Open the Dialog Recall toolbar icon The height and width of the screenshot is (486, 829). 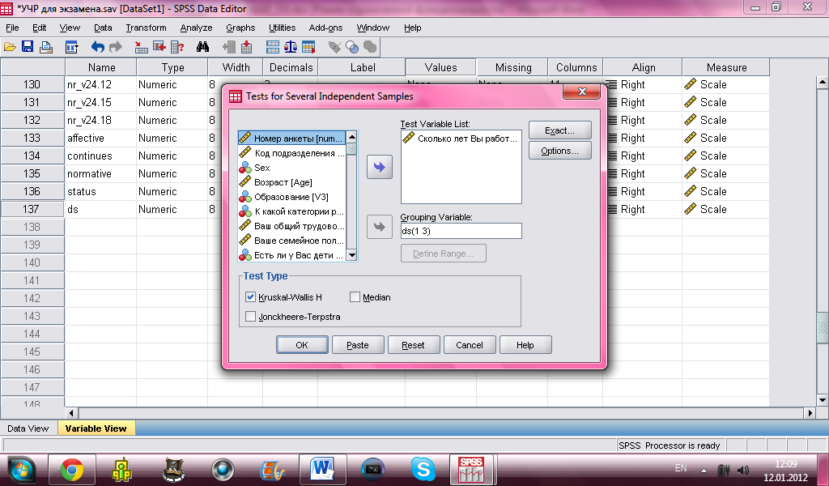point(71,47)
